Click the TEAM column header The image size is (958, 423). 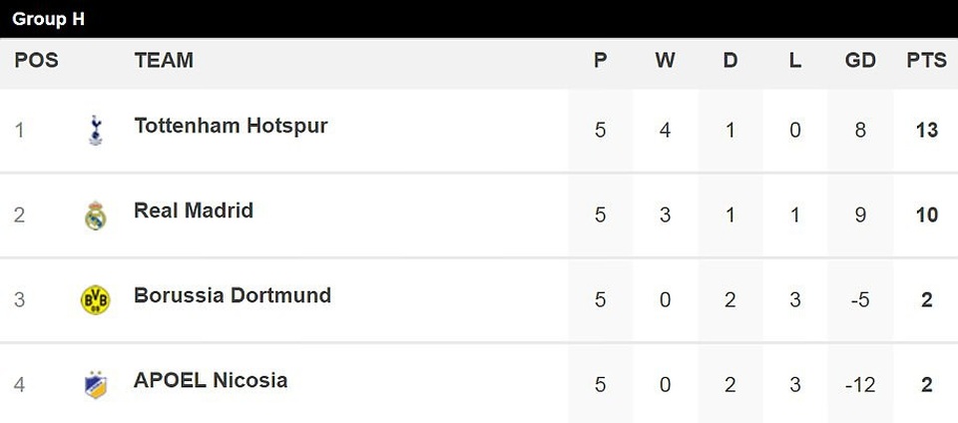point(164,60)
